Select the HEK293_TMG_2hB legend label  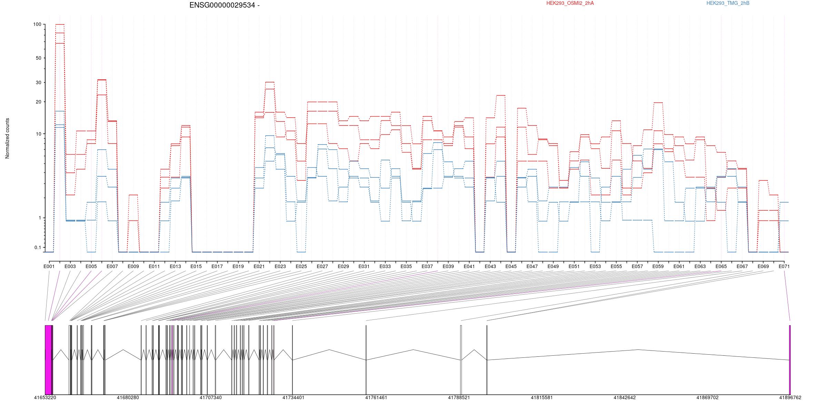[728, 3]
